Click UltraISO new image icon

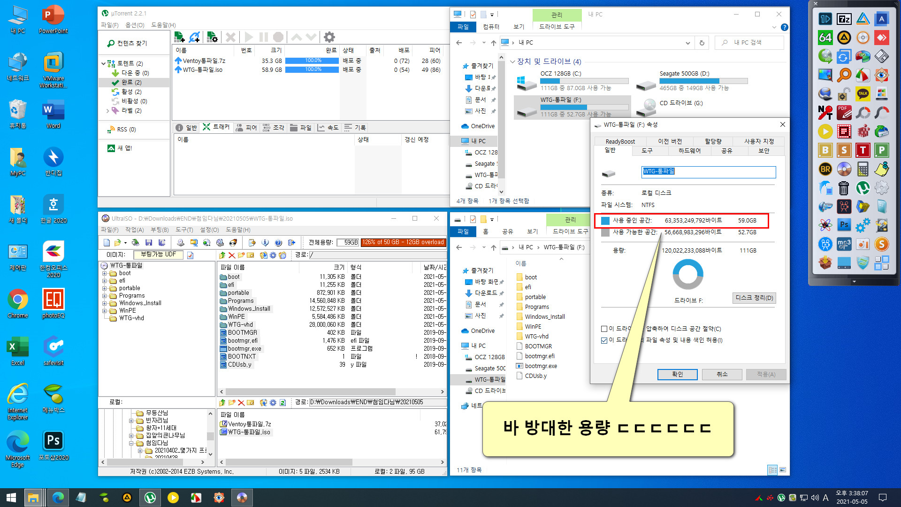[107, 243]
